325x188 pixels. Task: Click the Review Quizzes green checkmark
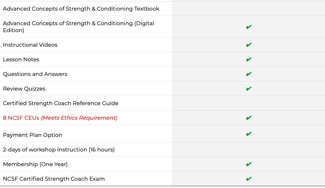[x=249, y=89]
